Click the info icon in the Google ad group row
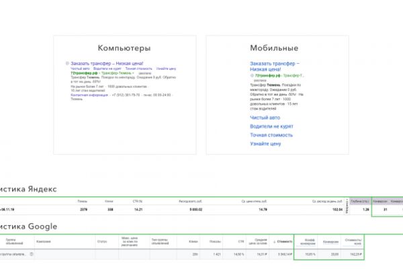Viewport: 403px width, 269px height. point(32,254)
